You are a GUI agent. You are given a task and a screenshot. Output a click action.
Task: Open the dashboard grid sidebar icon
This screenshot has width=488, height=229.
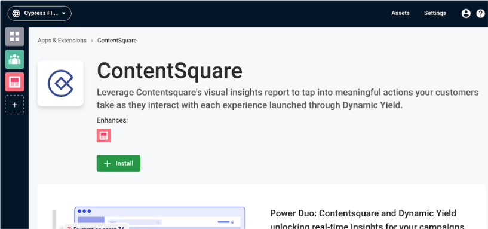[14, 36]
